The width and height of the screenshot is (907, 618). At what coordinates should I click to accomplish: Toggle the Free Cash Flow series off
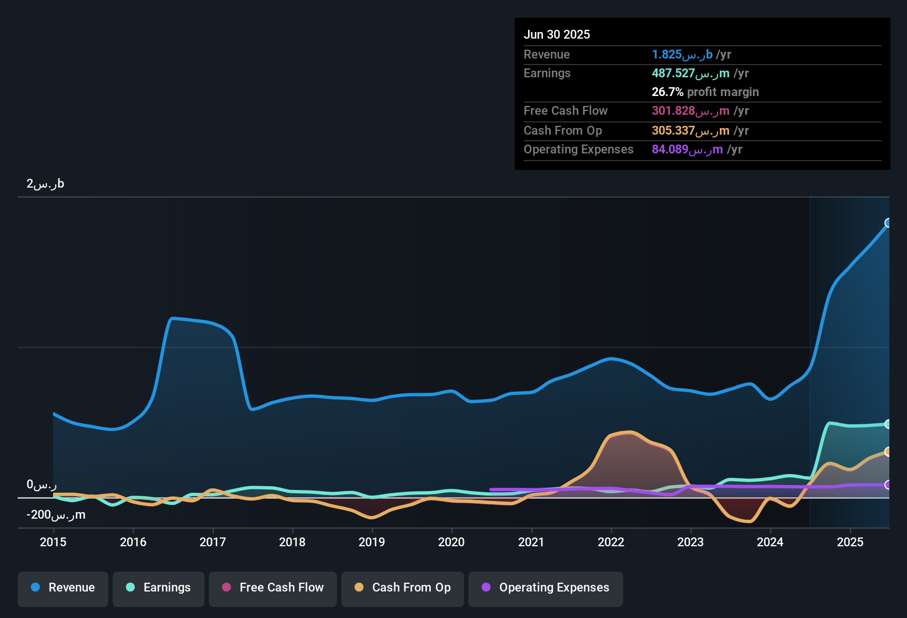pyautogui.click(x=272, y=588)
